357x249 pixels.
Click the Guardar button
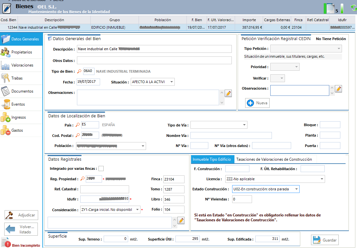point(325,240)
